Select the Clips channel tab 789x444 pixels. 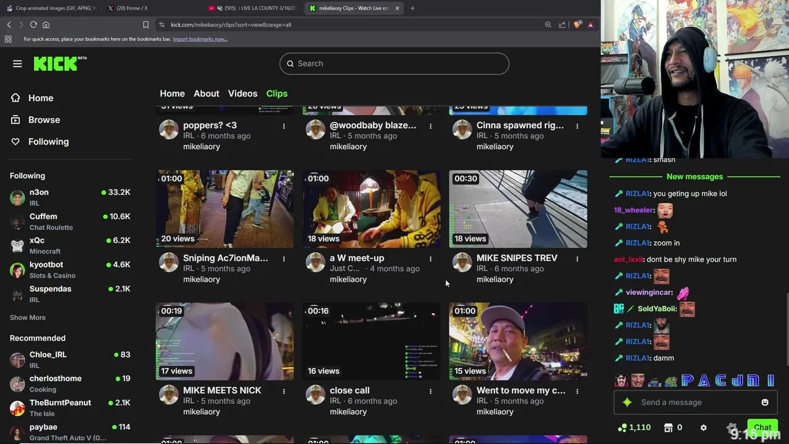point(277,94)
